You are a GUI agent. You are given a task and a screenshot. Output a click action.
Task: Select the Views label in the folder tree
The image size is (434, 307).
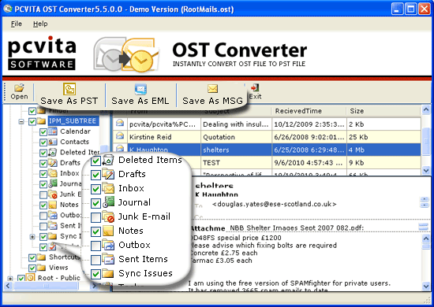[x=58, y=268]
